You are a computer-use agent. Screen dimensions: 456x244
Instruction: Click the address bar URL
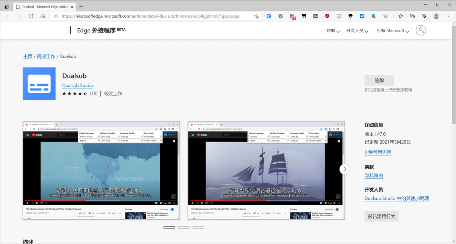coord(150,16)
